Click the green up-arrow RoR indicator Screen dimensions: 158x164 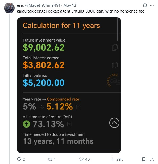point(26,124)
